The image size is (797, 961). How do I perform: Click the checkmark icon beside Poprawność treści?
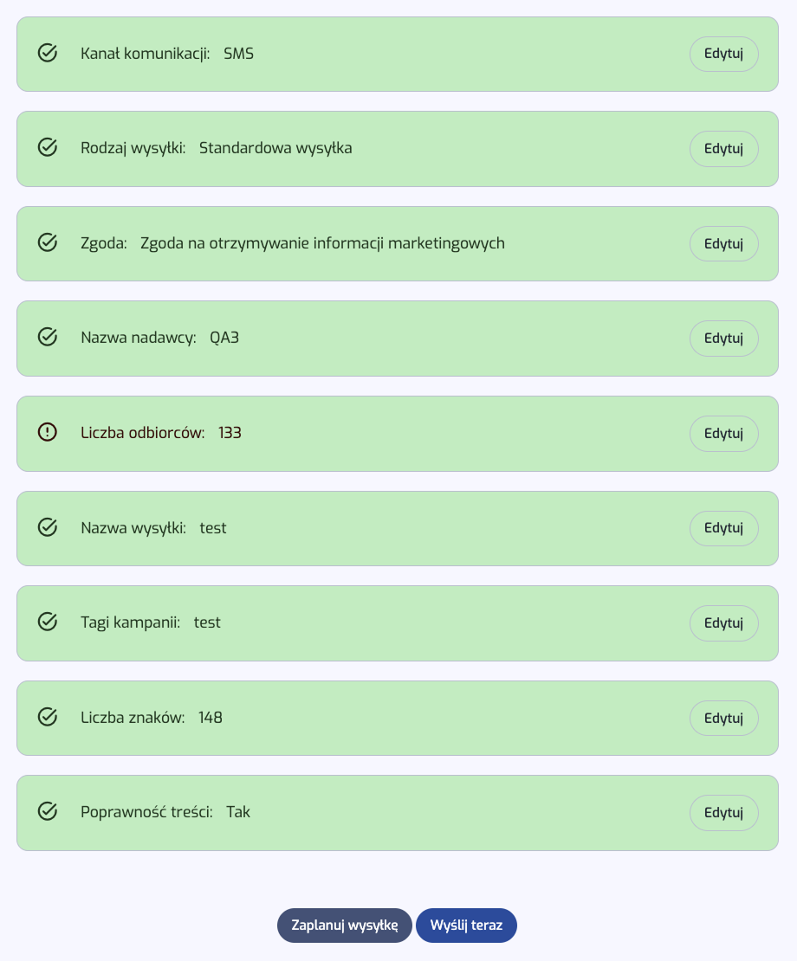pos(48,812)
